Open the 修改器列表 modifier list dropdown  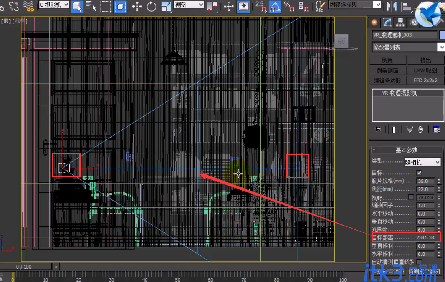pyautogui.click(x=408, y=47)
